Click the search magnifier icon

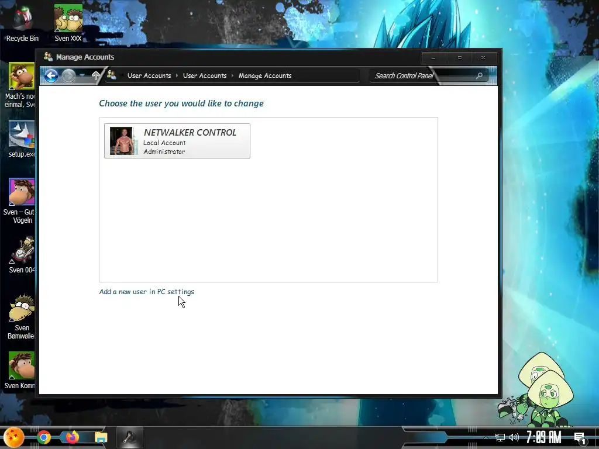479,75
